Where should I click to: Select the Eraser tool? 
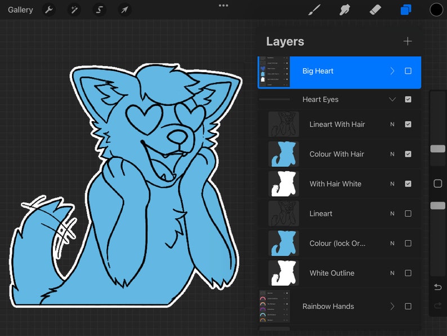coord(375,10)
